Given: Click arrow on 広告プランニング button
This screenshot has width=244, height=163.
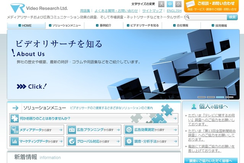Looking at the screenshot, I should pyautogui.click(x=118, y=130).
